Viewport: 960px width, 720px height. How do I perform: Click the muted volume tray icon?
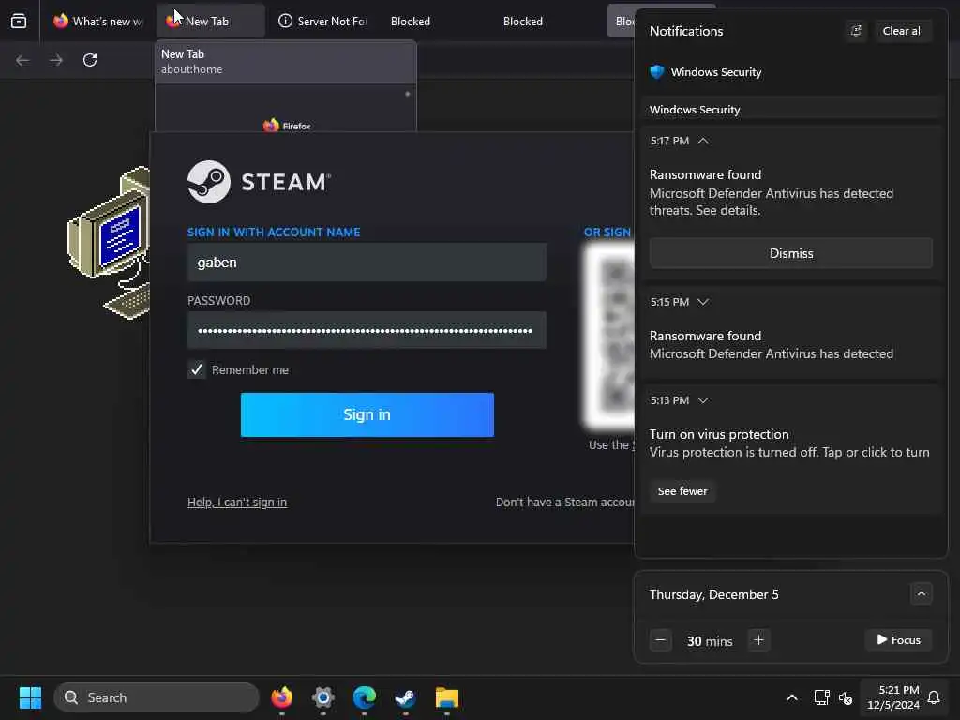click(x=847, y=697)
